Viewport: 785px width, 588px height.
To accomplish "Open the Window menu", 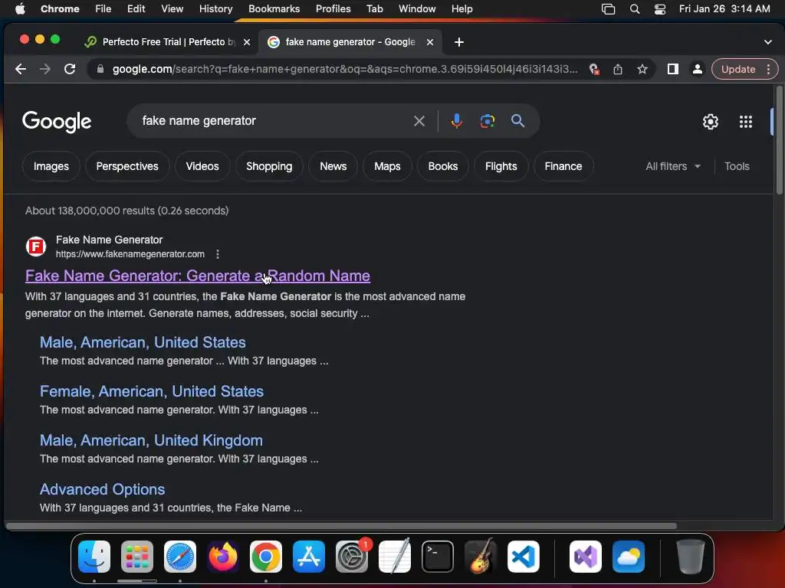I will coord(417,8).
